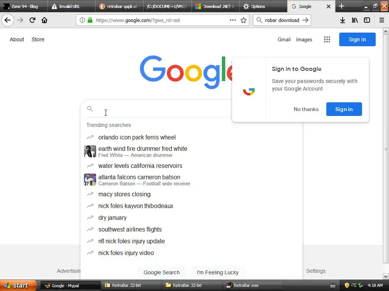Click the Cameron Batson thumbnail photo
Image resolution: width=389 pixels, height=291 pixels.
pyautogui.click(x=90, y=180)
